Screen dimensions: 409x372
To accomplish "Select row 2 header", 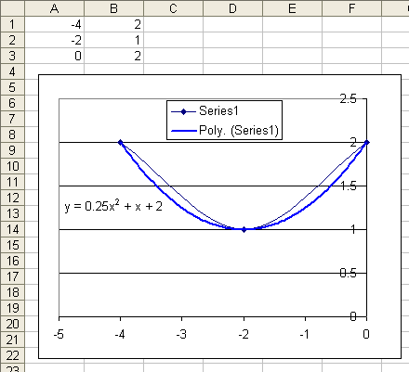I will pos(12,40).
